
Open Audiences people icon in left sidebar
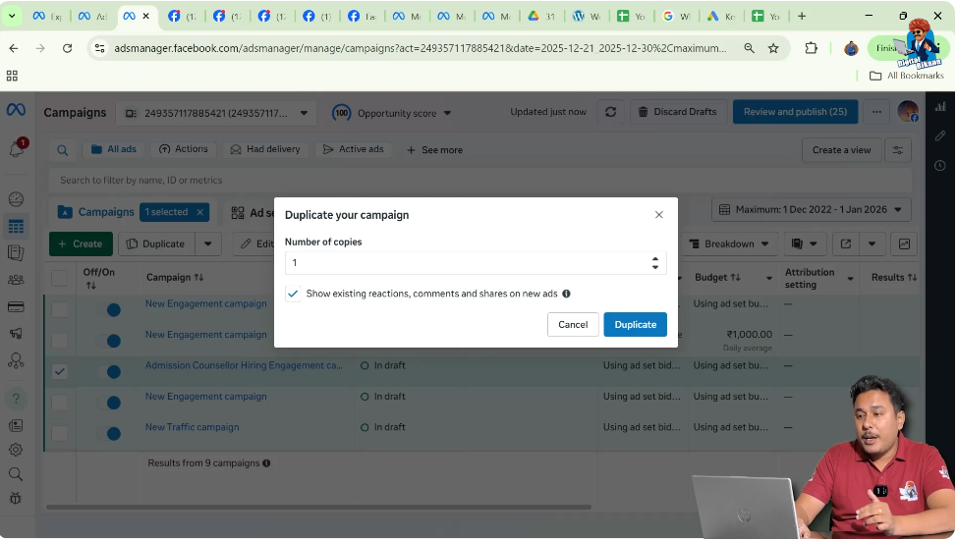pyautogui.click(x=16, y=280)
